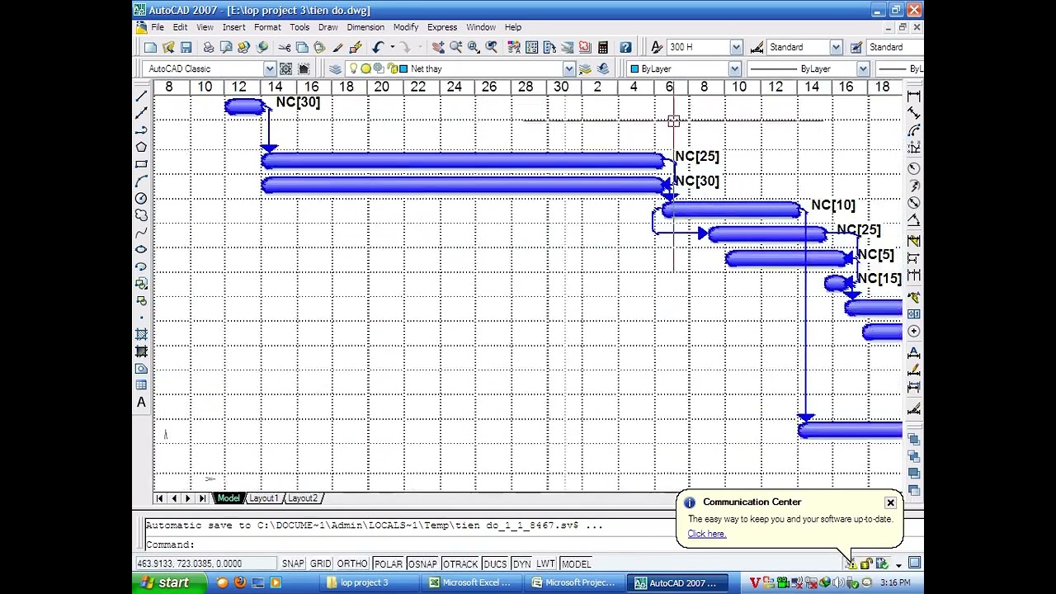Select the Polygon draw tool
The image size is (1056, 594).
point(141,147)
